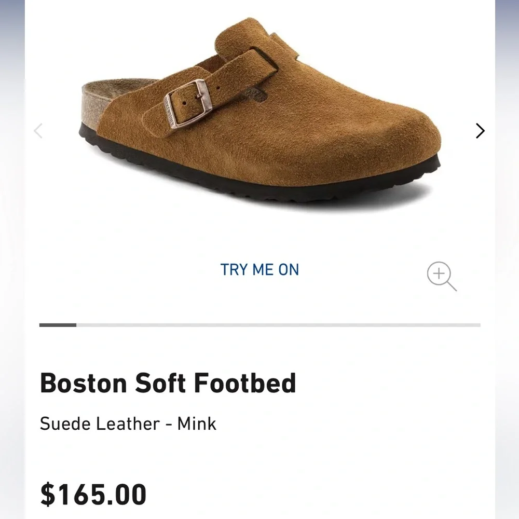Click the previous image left chevron
Image resolution: width=519 pixels, height=519 pixels.
click(x=38, y=131)
